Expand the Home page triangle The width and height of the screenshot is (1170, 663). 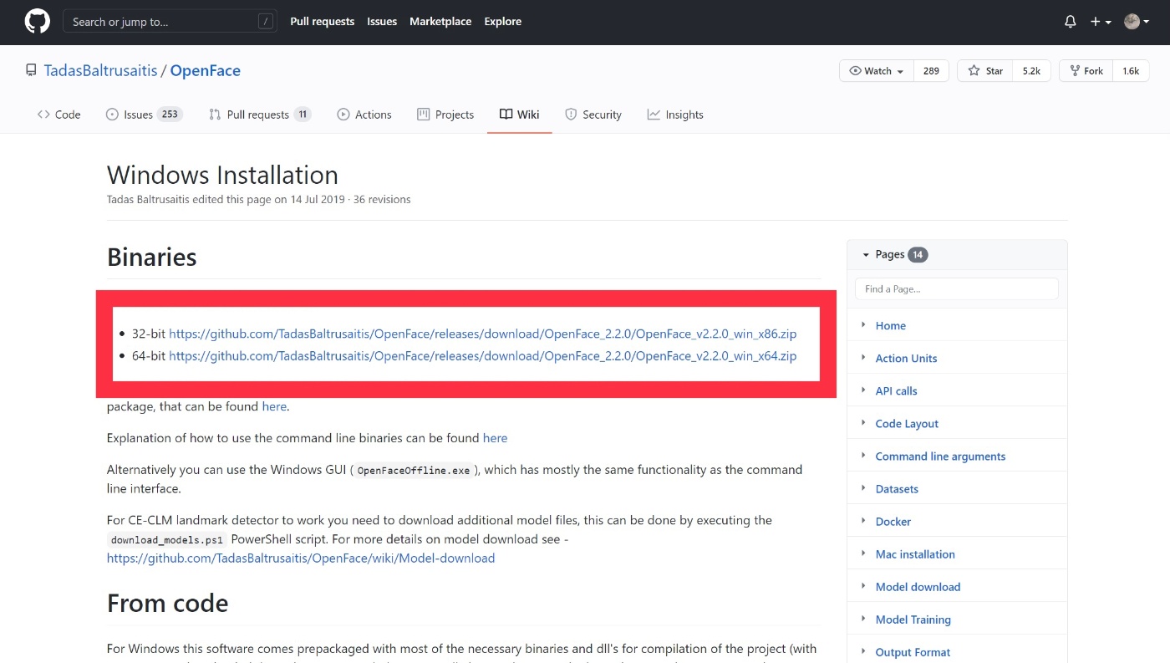tap(863, 324)
